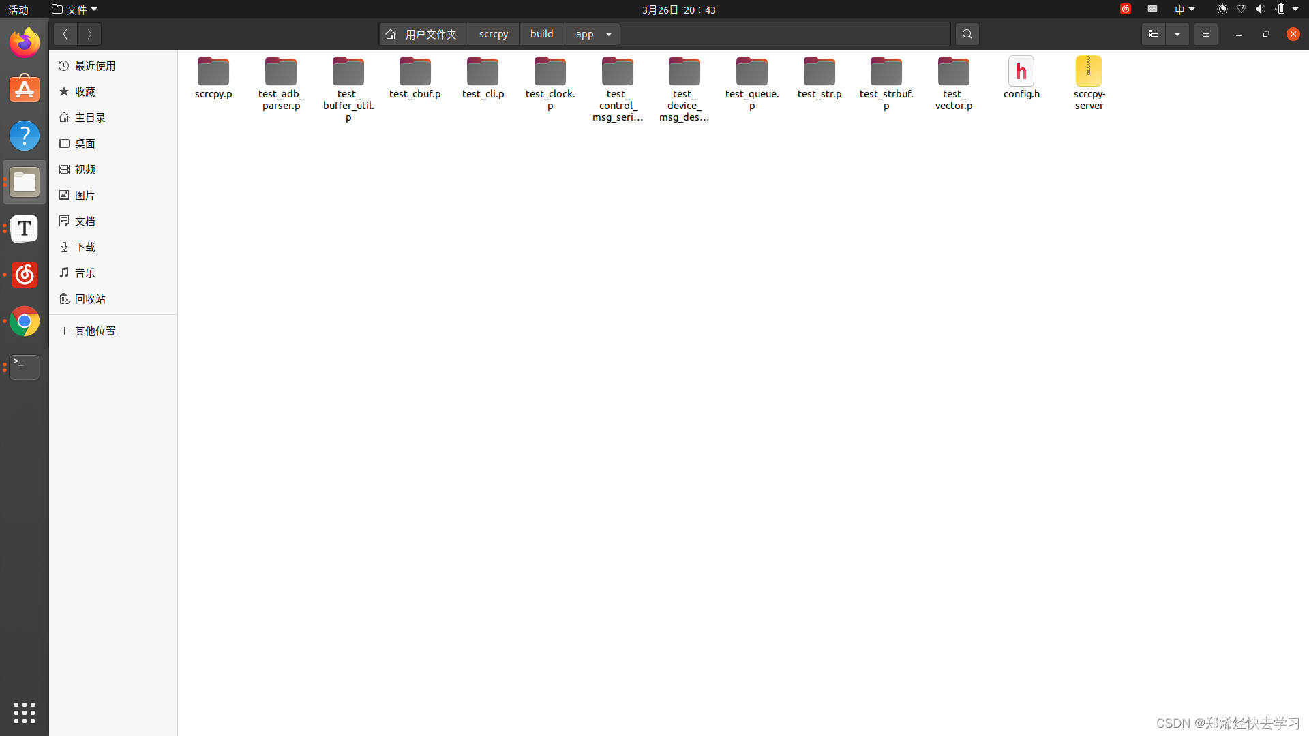Launch Firefox from the dock
The height and width of the screenshot is (736, 1309).
tap(25, 43)
